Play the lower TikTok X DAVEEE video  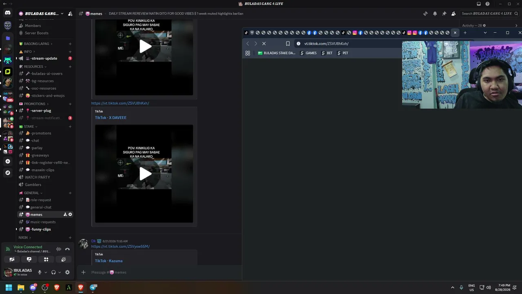tap(145, 174)
